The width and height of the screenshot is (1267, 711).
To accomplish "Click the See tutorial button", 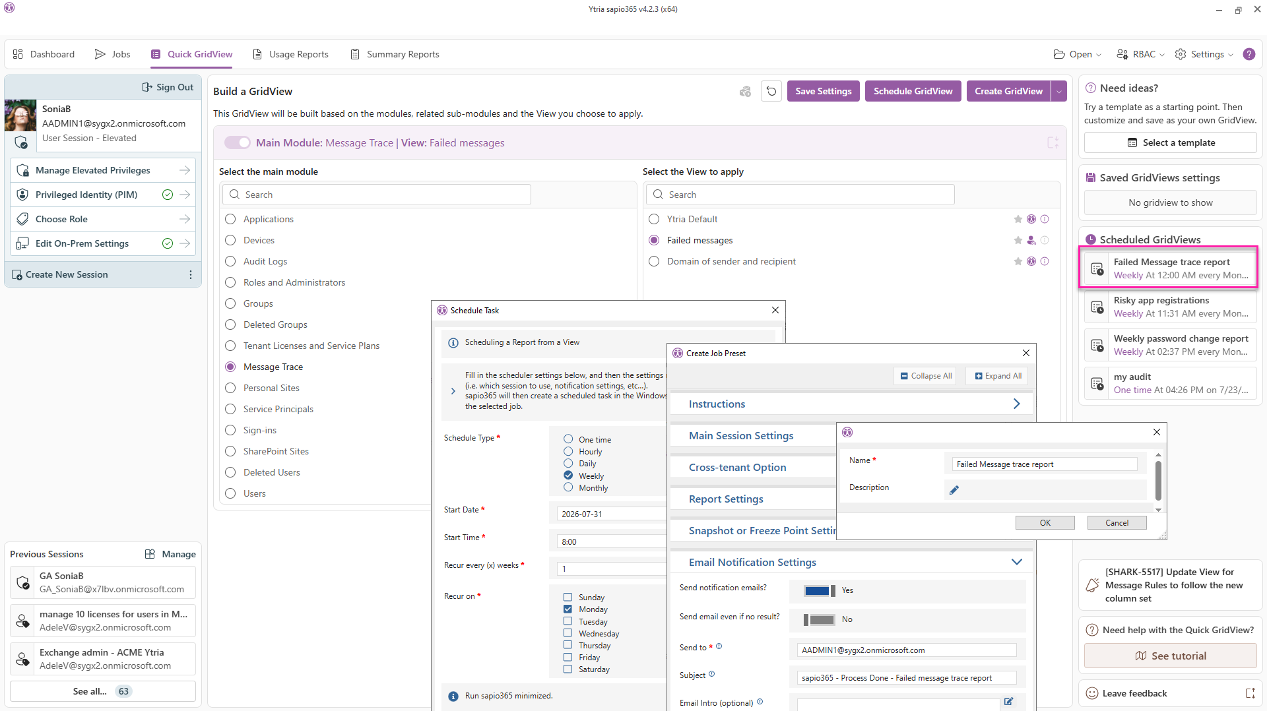I will [1171, 656].
